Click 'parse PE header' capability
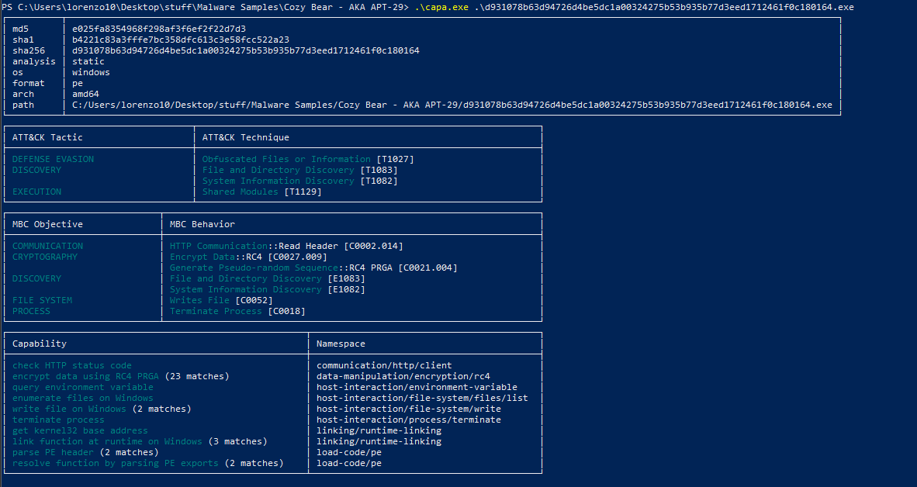Viewport: 917px width, 487px height. (x=54, y=452)
